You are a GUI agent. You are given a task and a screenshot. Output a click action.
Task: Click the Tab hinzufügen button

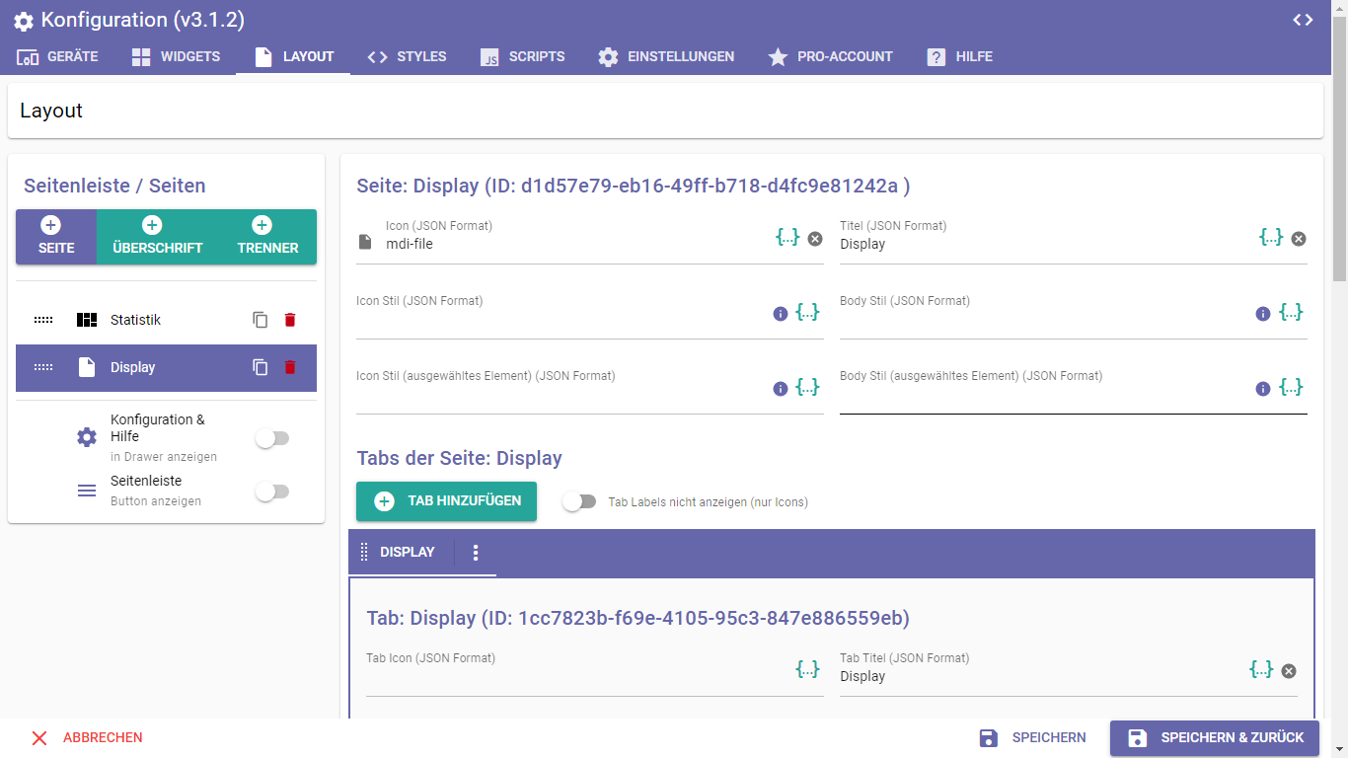446,501
